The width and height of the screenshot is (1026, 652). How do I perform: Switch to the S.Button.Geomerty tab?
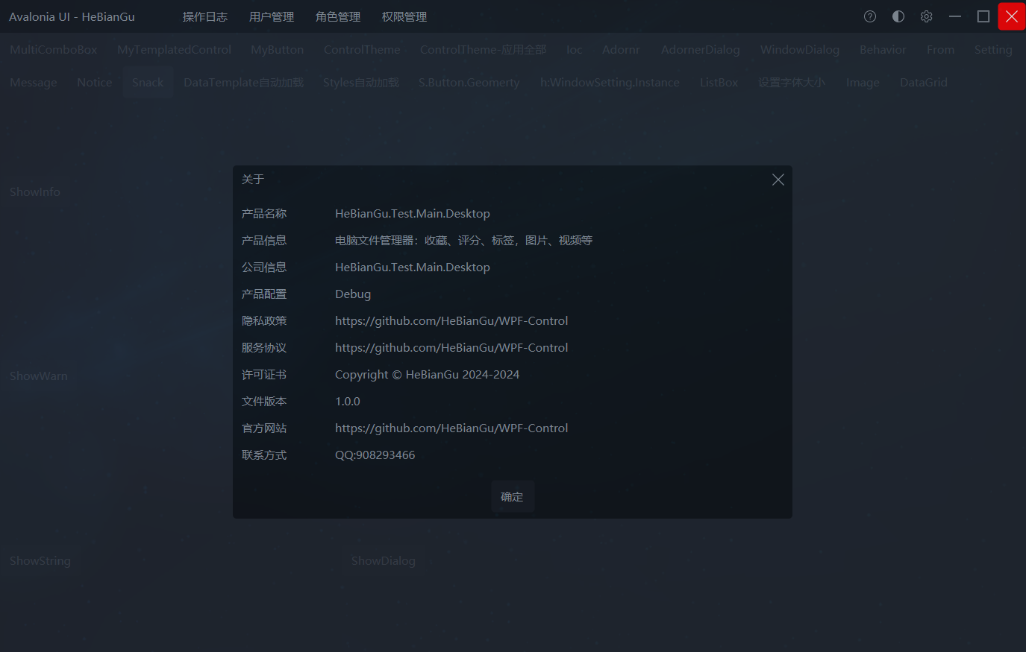tap(469, 83)
